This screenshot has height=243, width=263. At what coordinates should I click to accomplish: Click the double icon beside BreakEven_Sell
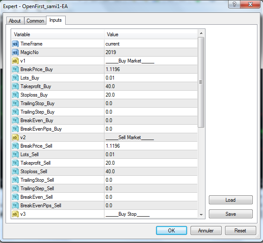[15, 197]
